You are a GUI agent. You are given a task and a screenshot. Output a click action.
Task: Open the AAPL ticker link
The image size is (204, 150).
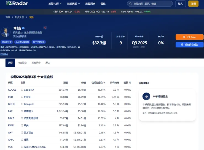[x=11, y=140]
